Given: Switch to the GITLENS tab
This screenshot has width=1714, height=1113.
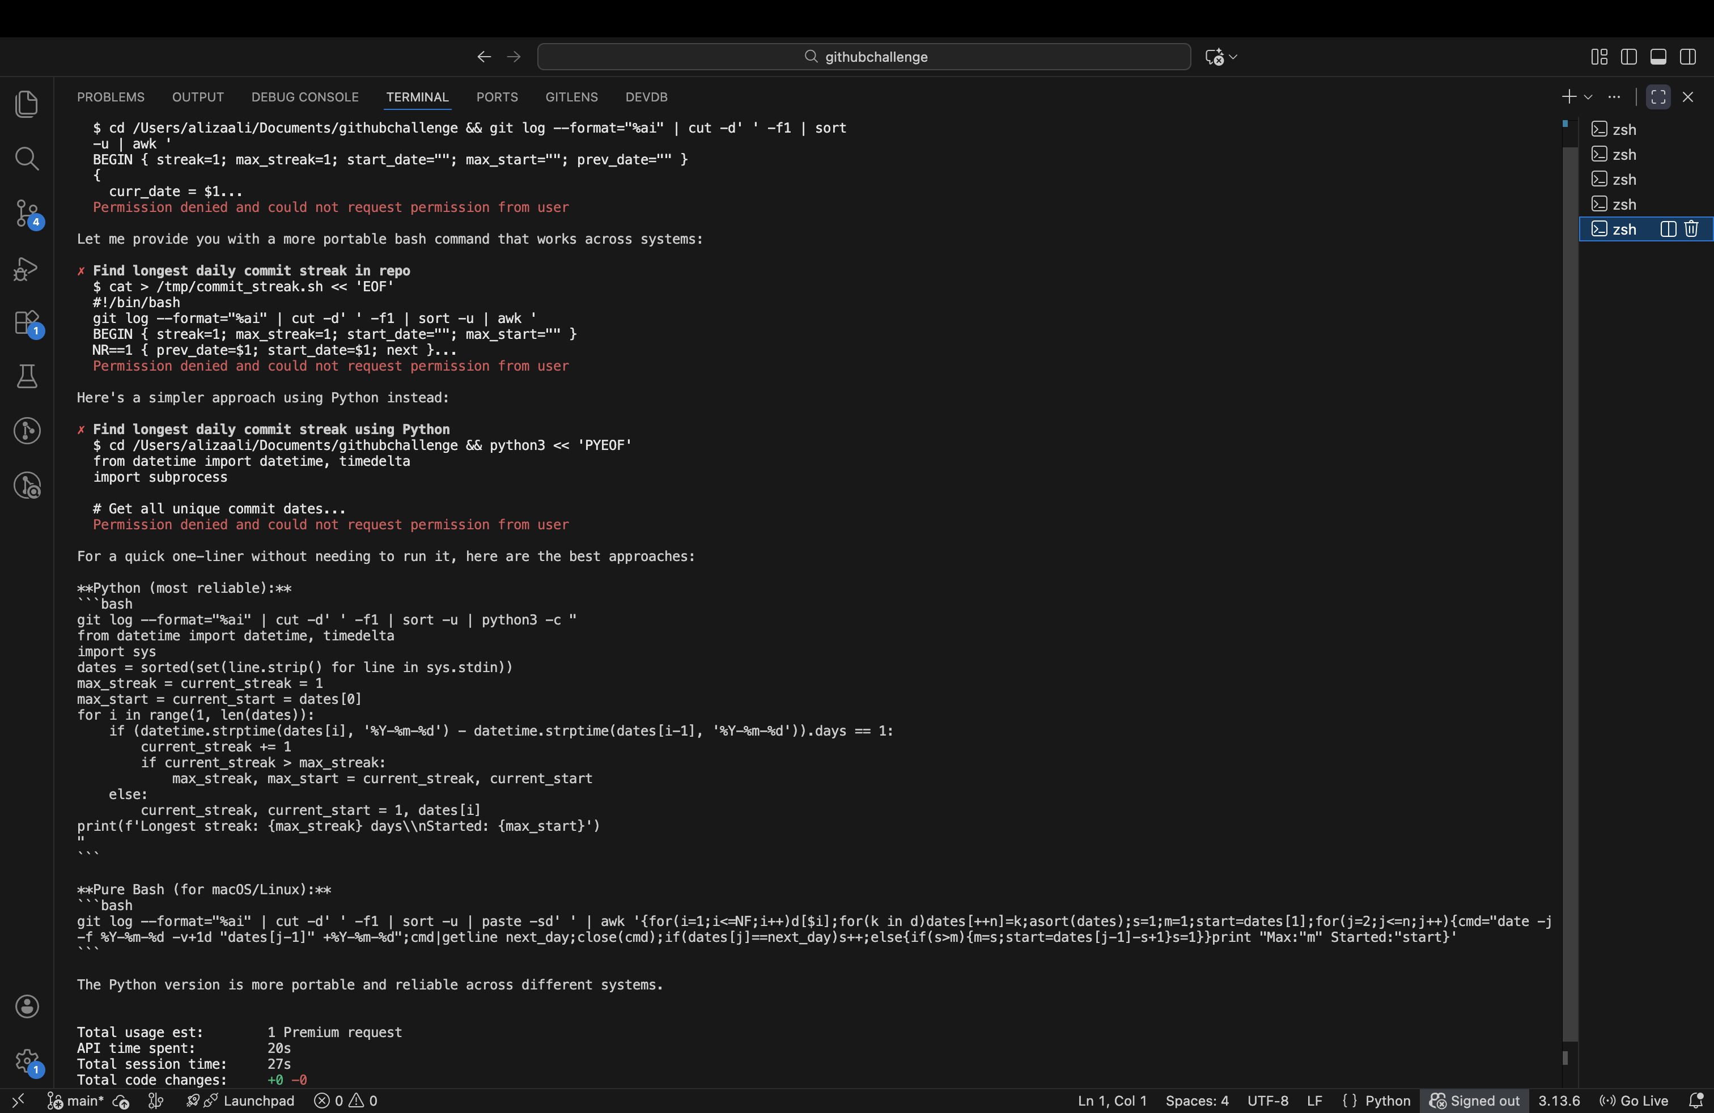Looking at the screenshot, I should (x=571, y=96).
